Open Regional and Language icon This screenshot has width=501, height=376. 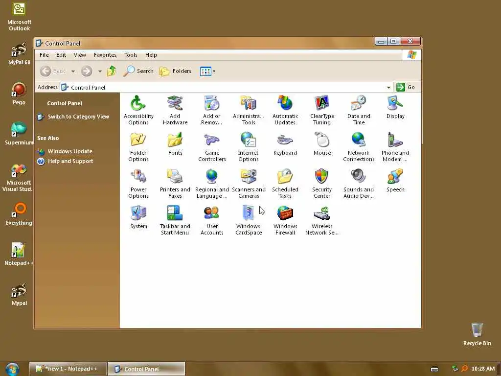[212, 184]
